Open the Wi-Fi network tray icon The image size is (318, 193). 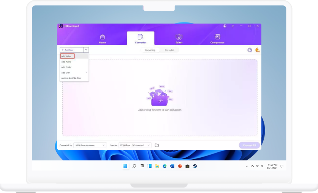click(x=257, y=166)
